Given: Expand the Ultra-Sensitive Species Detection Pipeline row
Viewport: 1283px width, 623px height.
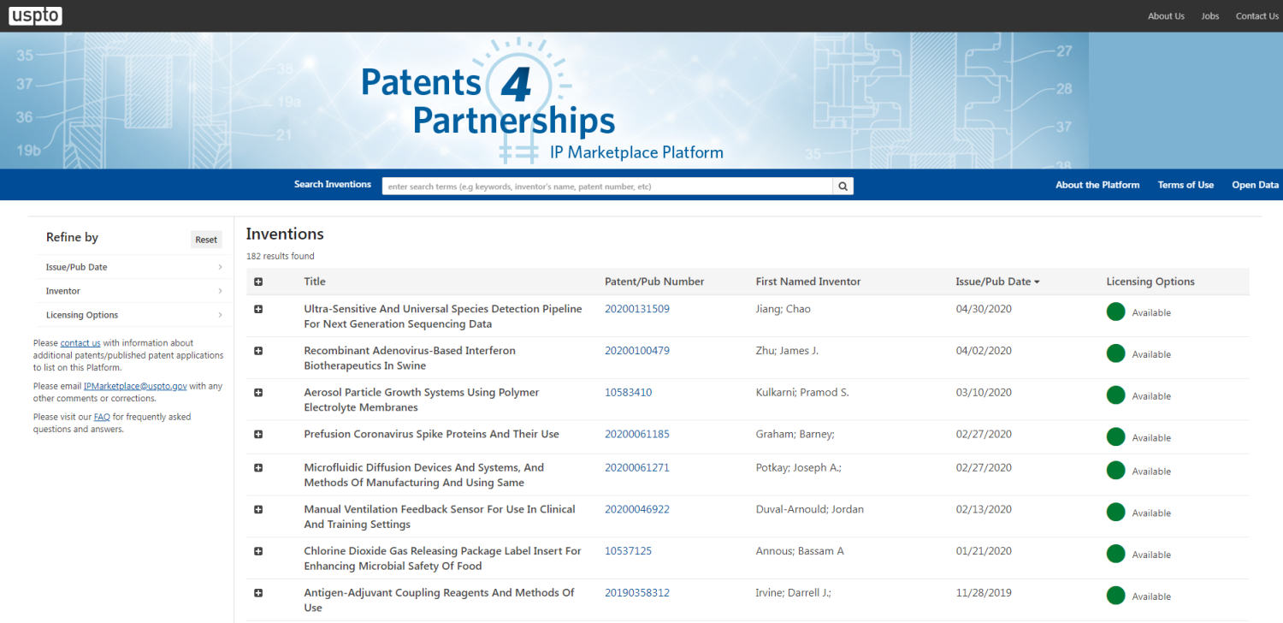Looking at the screenshot, I should coord(258,309).
